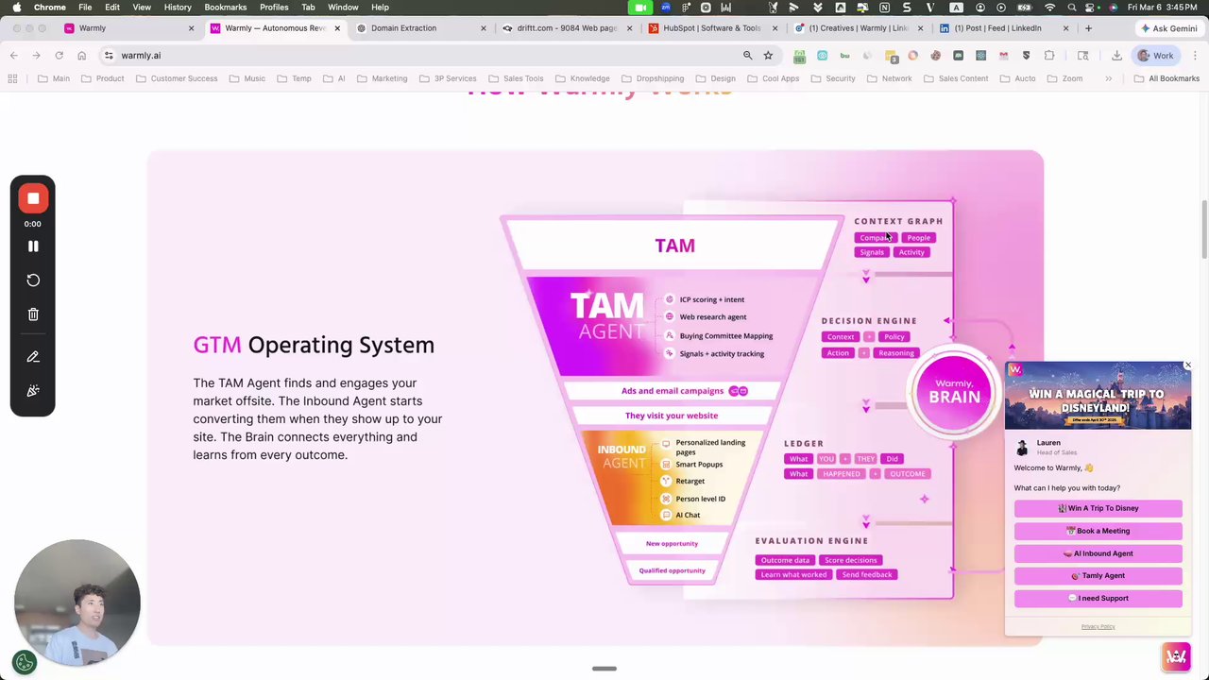This screenshot has height=680, width=1209.
Task: Click the Warmly BRAIN circle graphic
Action: (954, 394)
